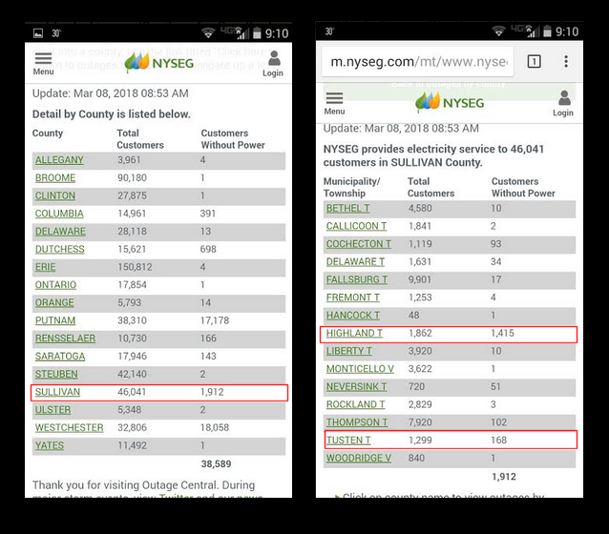Tap the Login person icon in right phone
This screenshot has width=609, height=534.
coord(564,98)
